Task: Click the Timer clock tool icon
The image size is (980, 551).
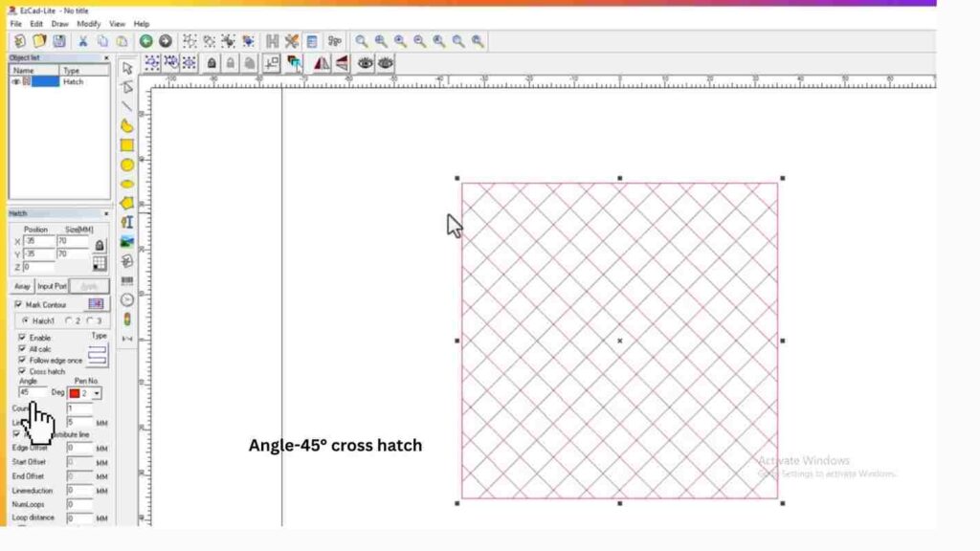Action: pos(127,299)
